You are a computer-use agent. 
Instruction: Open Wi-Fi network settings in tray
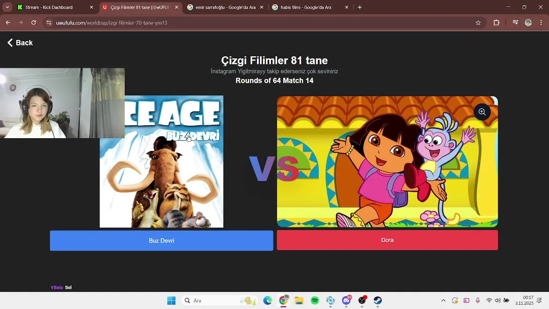(x=489, y=300)
